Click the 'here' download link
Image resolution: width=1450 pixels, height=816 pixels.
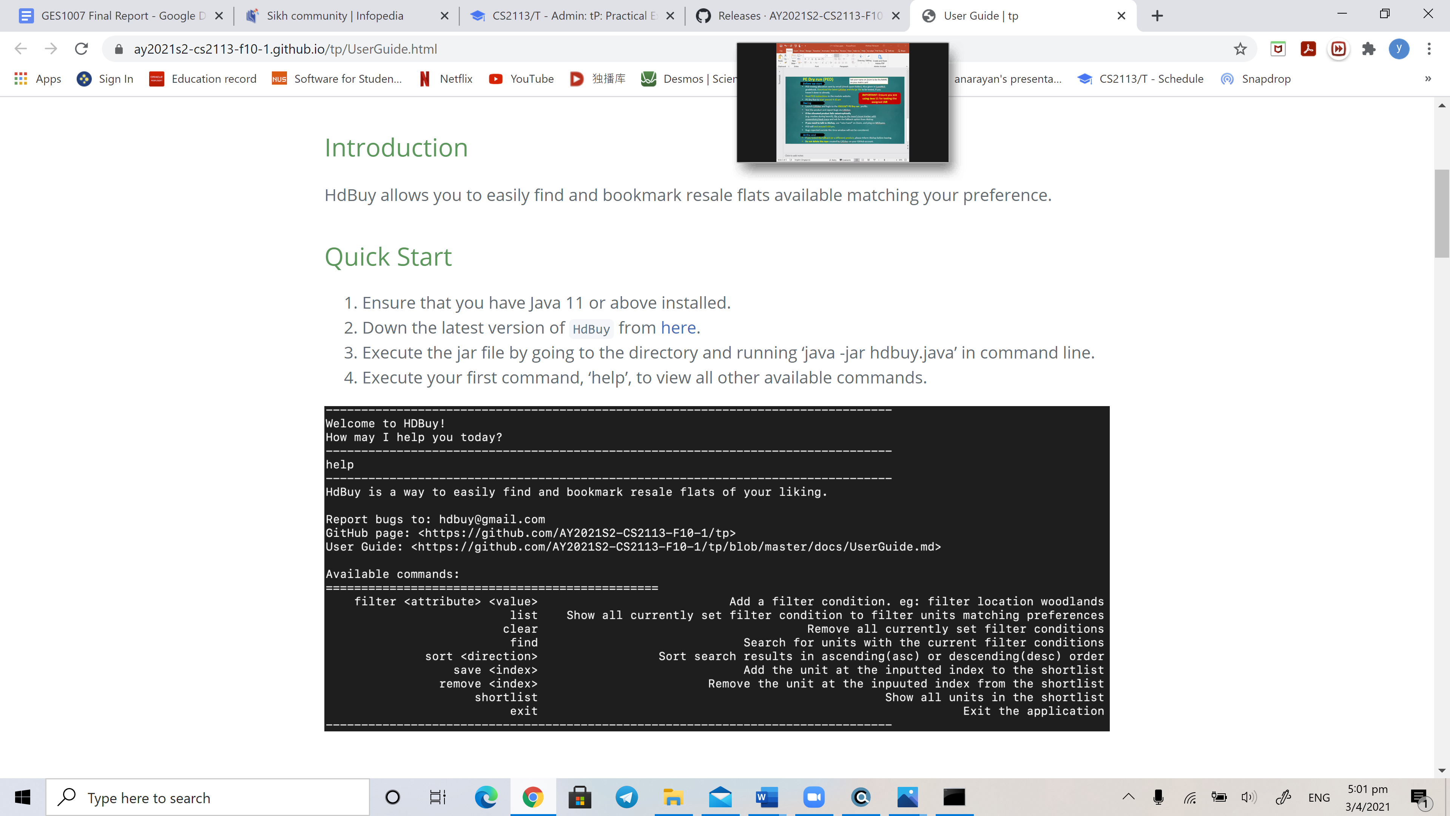tap(678, 328)
